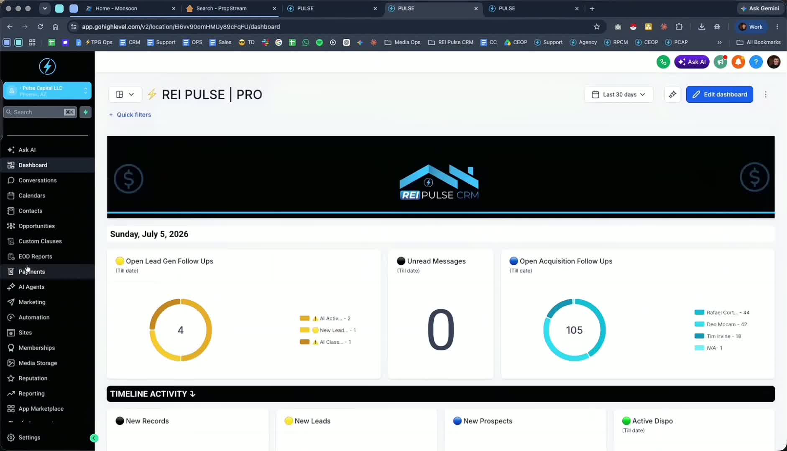Click the Rafael Cort... legend swatch

point(699,312)
